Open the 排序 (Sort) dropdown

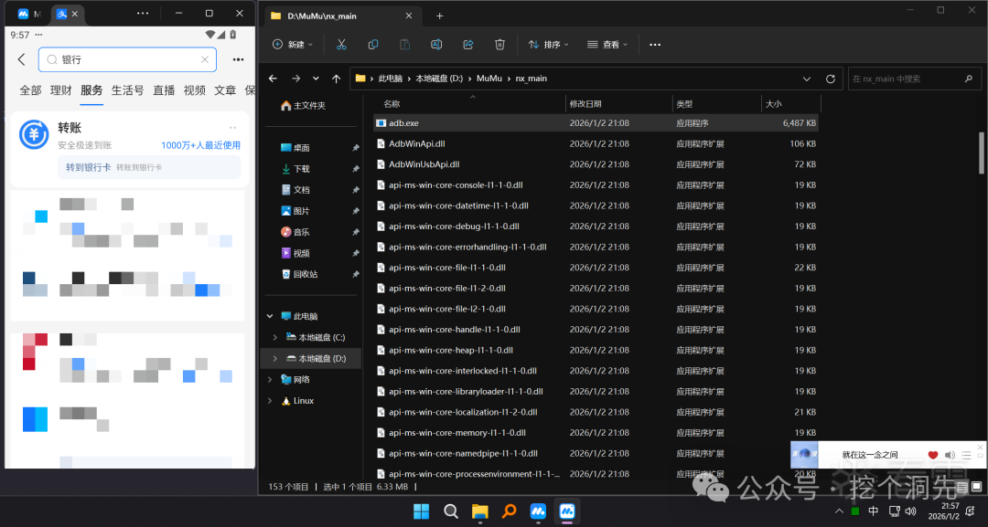548,45
